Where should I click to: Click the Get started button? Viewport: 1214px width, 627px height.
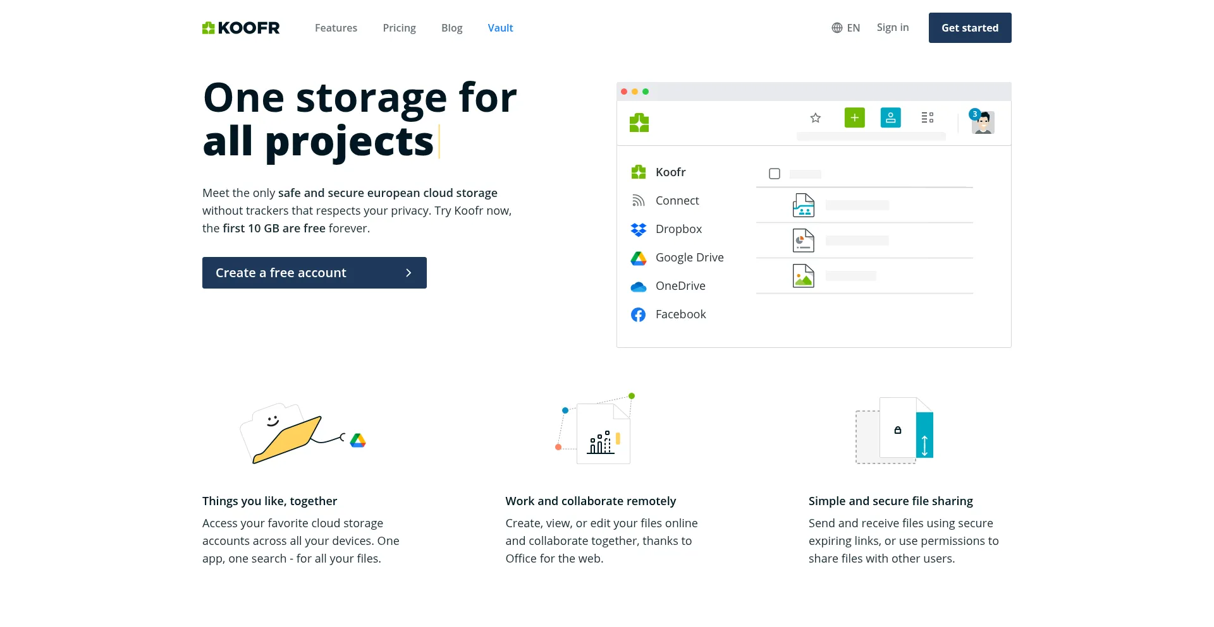click(970, 28)
